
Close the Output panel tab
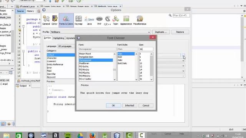[30, 86]
